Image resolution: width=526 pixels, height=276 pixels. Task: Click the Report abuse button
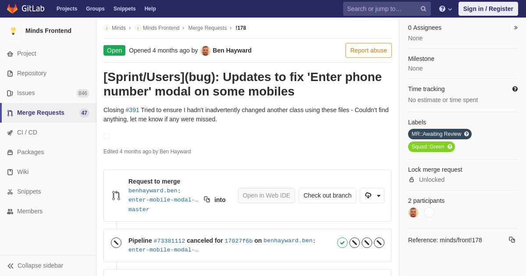point(369,50)
